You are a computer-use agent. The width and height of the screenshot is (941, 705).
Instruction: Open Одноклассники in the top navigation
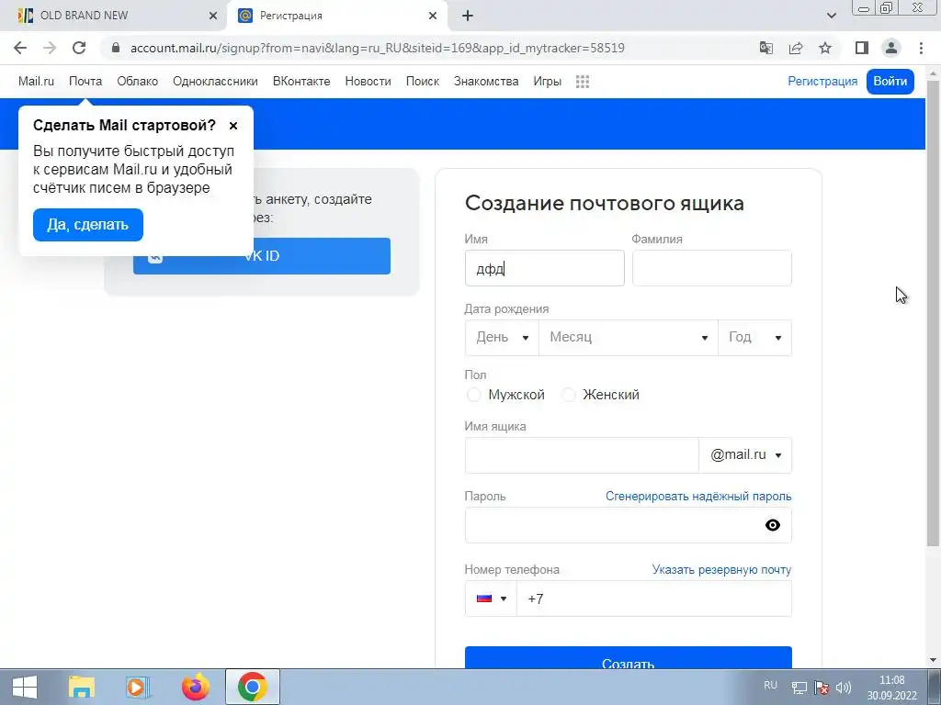215,81
